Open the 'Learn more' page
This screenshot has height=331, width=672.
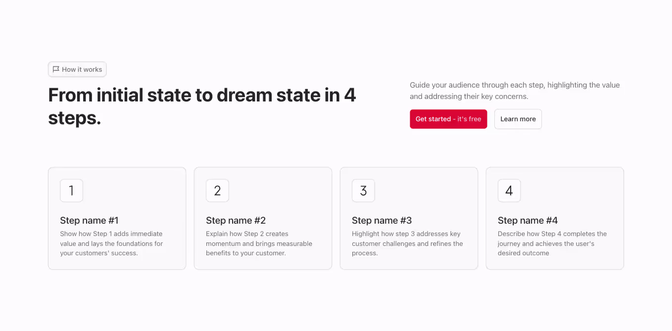click(518, 119)
